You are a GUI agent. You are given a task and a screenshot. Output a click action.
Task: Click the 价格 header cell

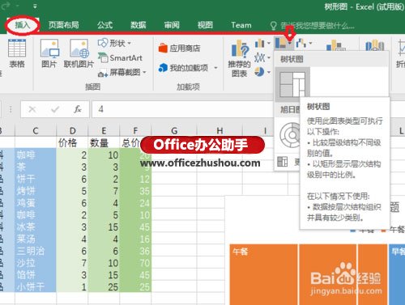tap(72, 142)
